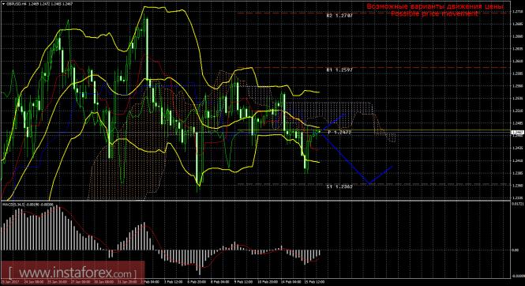Viewport: 525px width, 286px height.
Task: Select the S1 1.2362 support label
Action: coord(339,186)
